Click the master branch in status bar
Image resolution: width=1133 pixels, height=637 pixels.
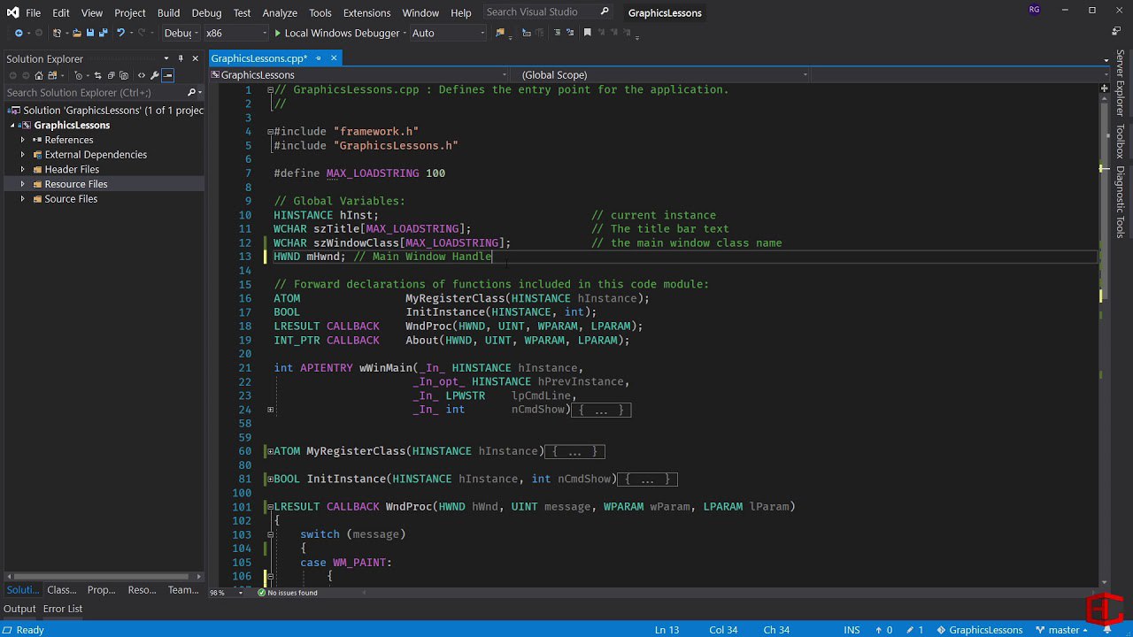(x=1063, y=630)
